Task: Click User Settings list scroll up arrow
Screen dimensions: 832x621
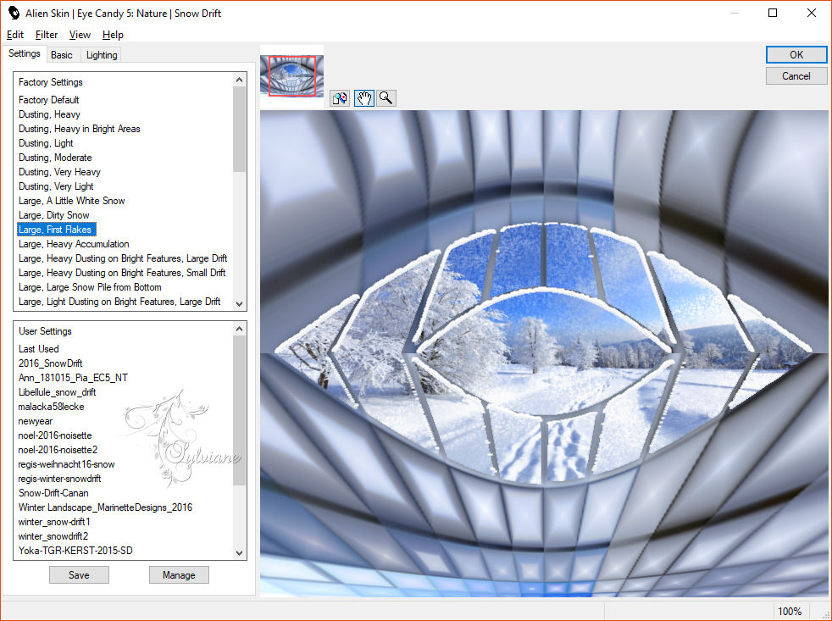Action: pos(239,329)
